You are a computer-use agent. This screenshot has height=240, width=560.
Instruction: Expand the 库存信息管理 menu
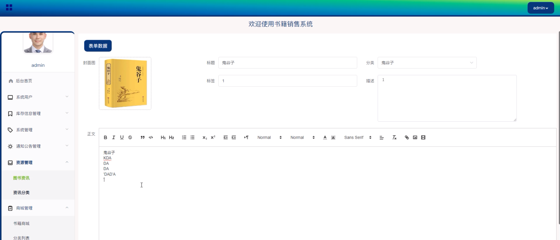pyautogui.click(x=38, y=114)
